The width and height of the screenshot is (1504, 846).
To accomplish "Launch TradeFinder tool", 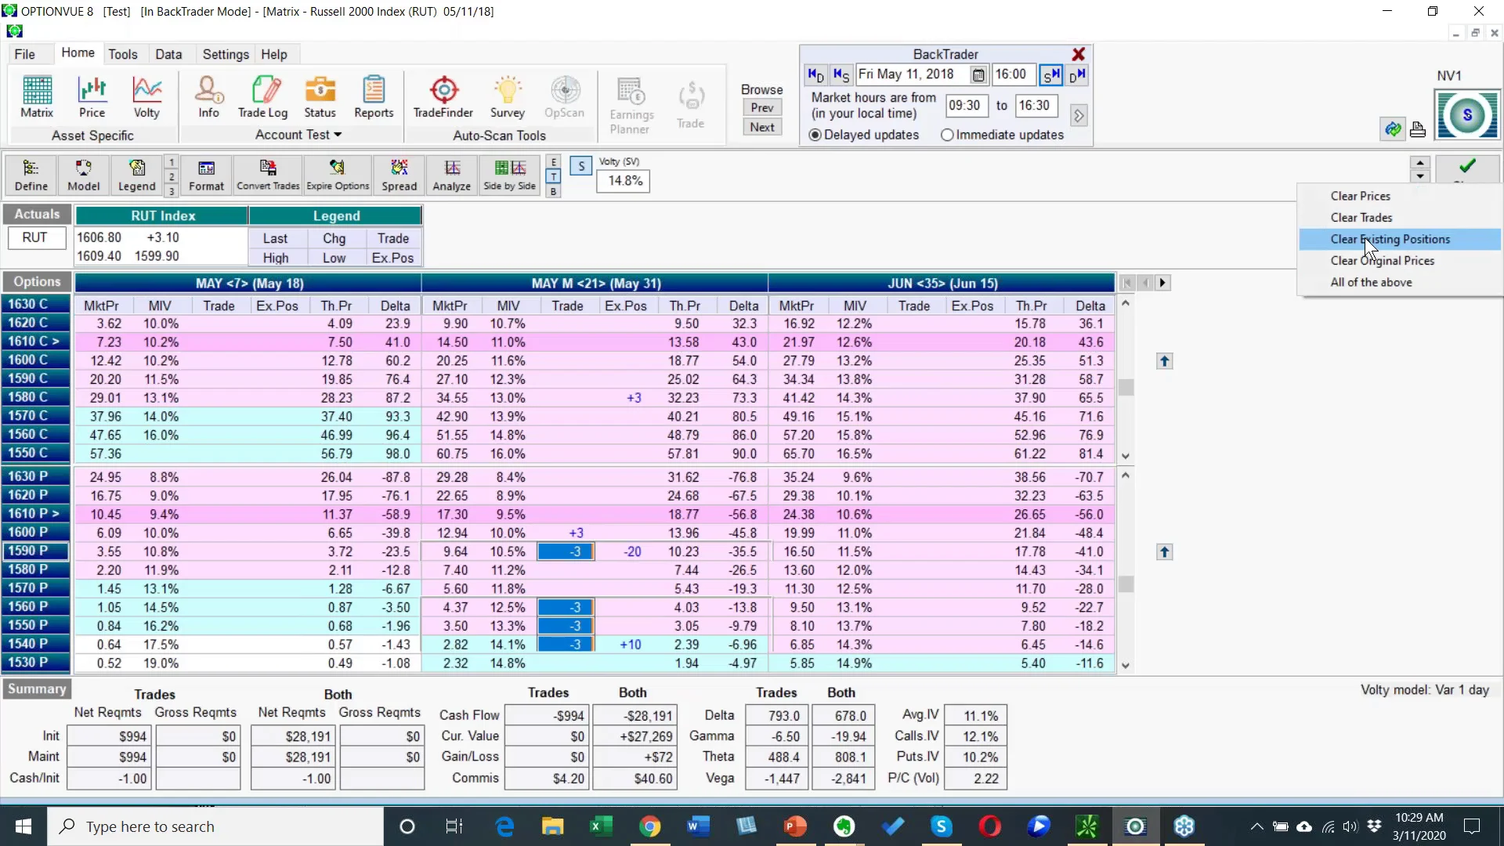I will pyautogui.click(x=443, y=97).
